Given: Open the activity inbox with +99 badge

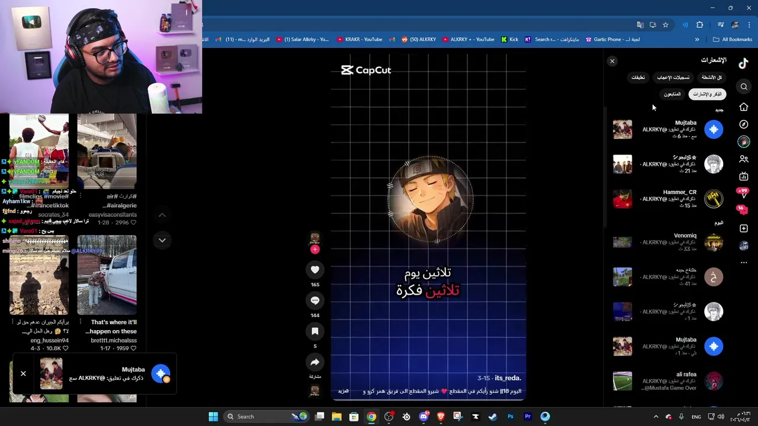Looking at the screenshot, I should tap(742, 192).
